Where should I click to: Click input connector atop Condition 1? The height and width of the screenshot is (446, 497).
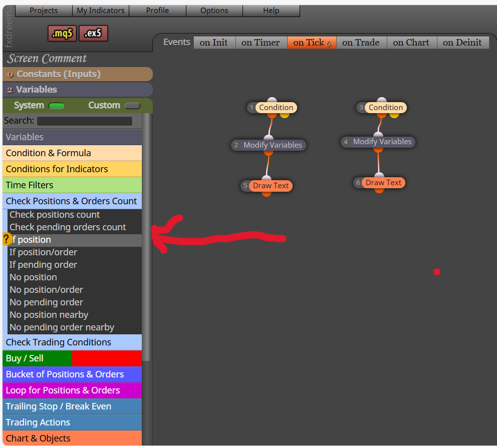pos(272,100)
